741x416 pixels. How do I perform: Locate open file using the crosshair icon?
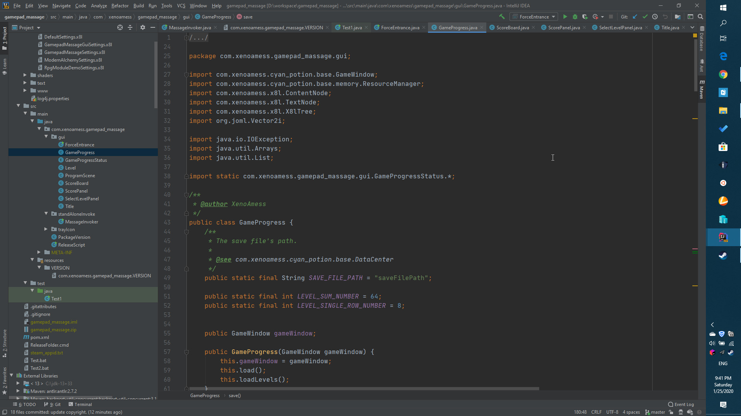120,27
